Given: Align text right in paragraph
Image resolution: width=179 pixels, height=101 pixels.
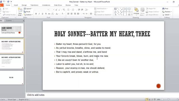Looking at the screenshot, I should pyautogui.click(x=75, y=14).
